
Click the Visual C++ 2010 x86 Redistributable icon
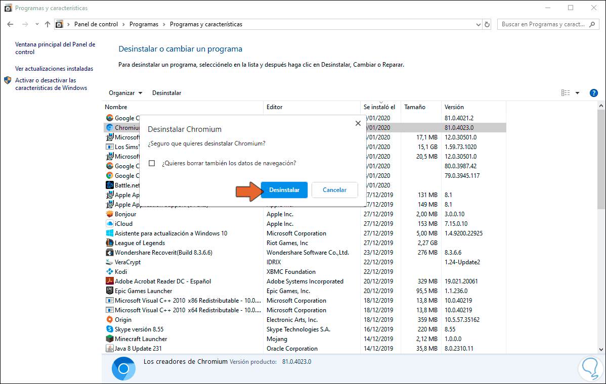[109, 301]
